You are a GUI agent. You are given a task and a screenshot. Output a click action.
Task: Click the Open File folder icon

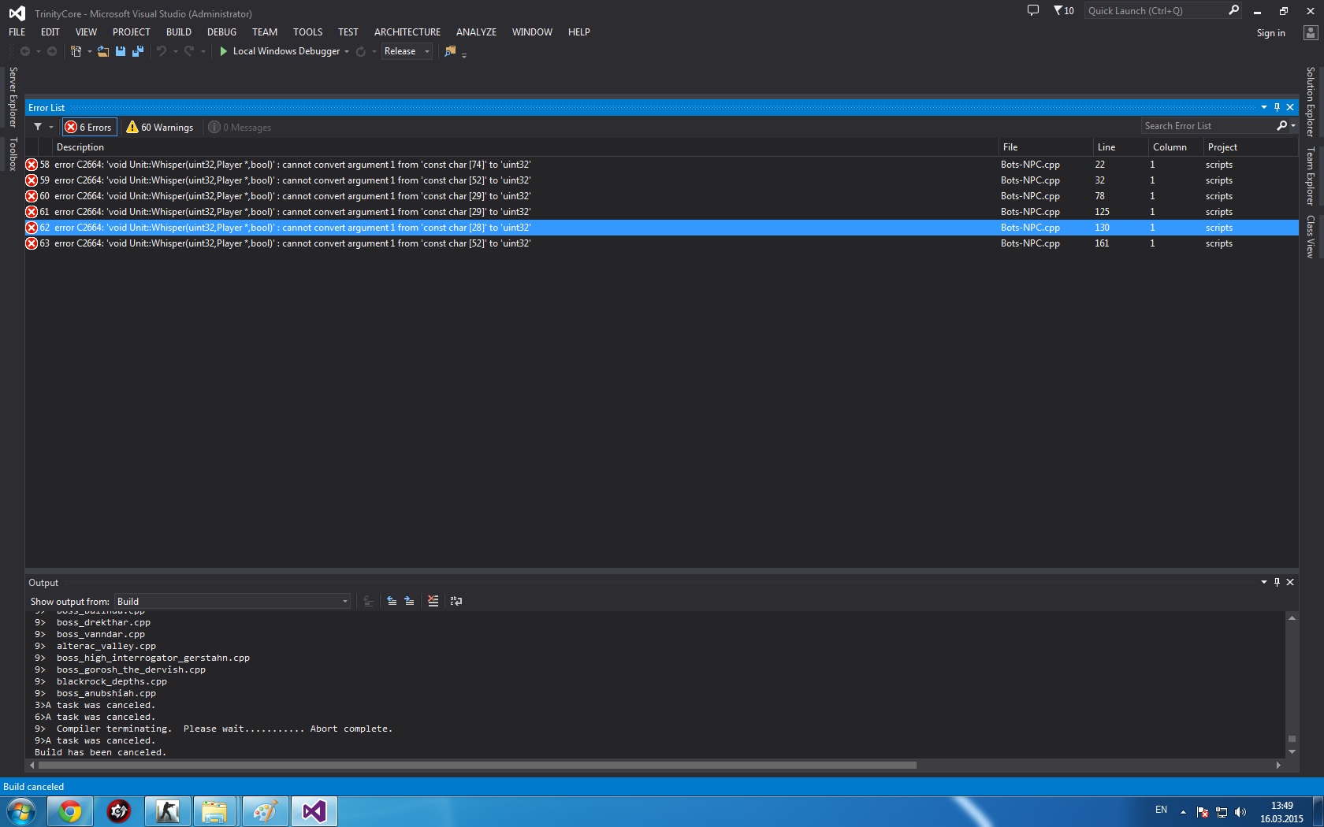[103, 51]
